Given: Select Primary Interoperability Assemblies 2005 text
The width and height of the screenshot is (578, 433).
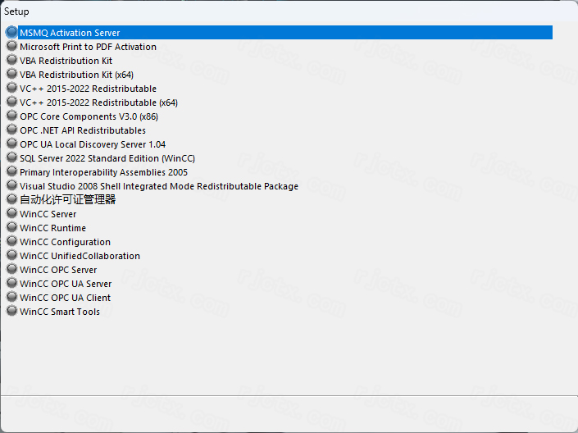Looking at the screenshot, I should coord(103,172).
